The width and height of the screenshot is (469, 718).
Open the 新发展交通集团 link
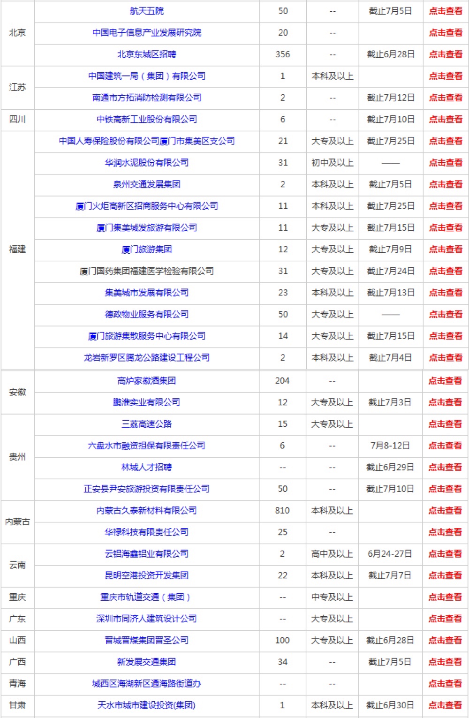pyautogui.click(x=147, y=662)
